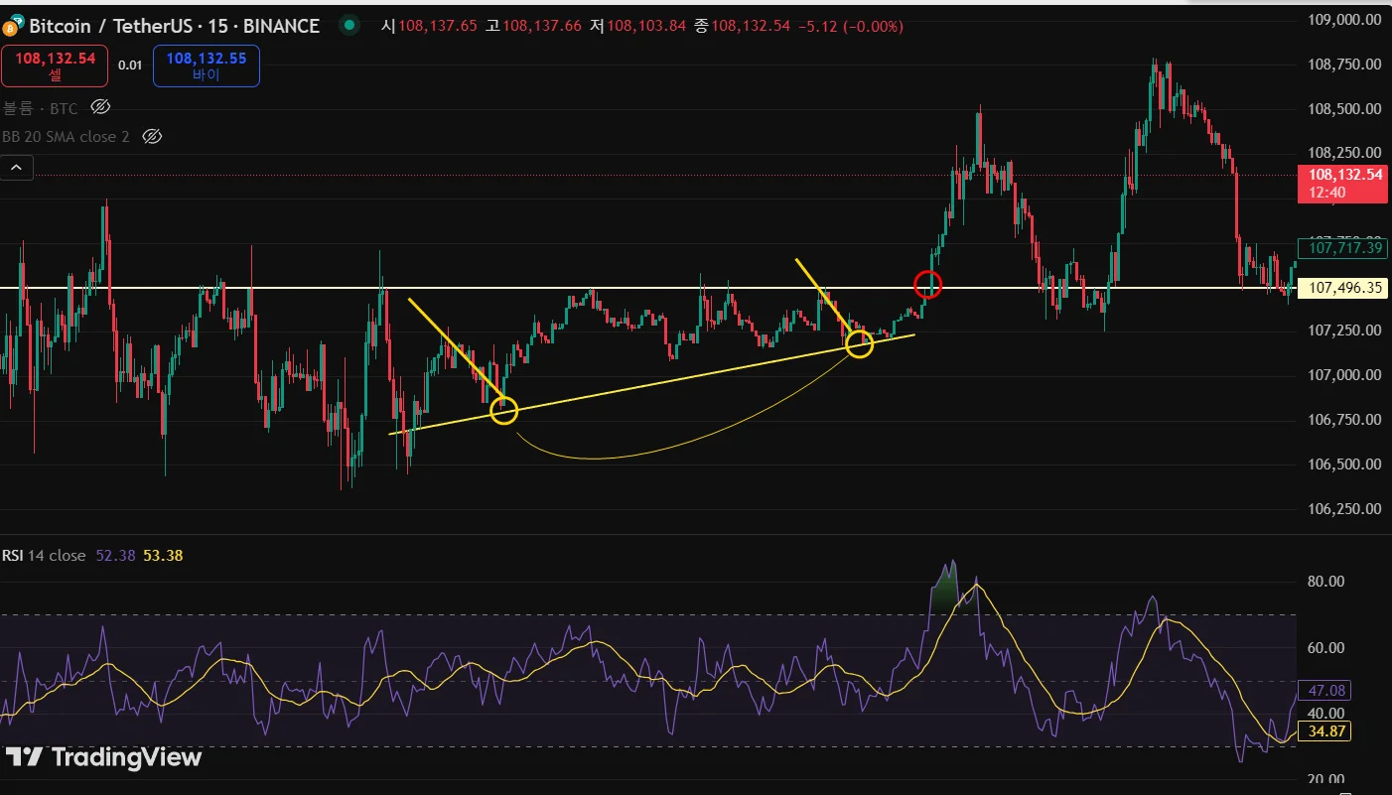Click the 106,250.00 price axis label
Viewport: 1392px width, 795px height.
pos(1345,508)
